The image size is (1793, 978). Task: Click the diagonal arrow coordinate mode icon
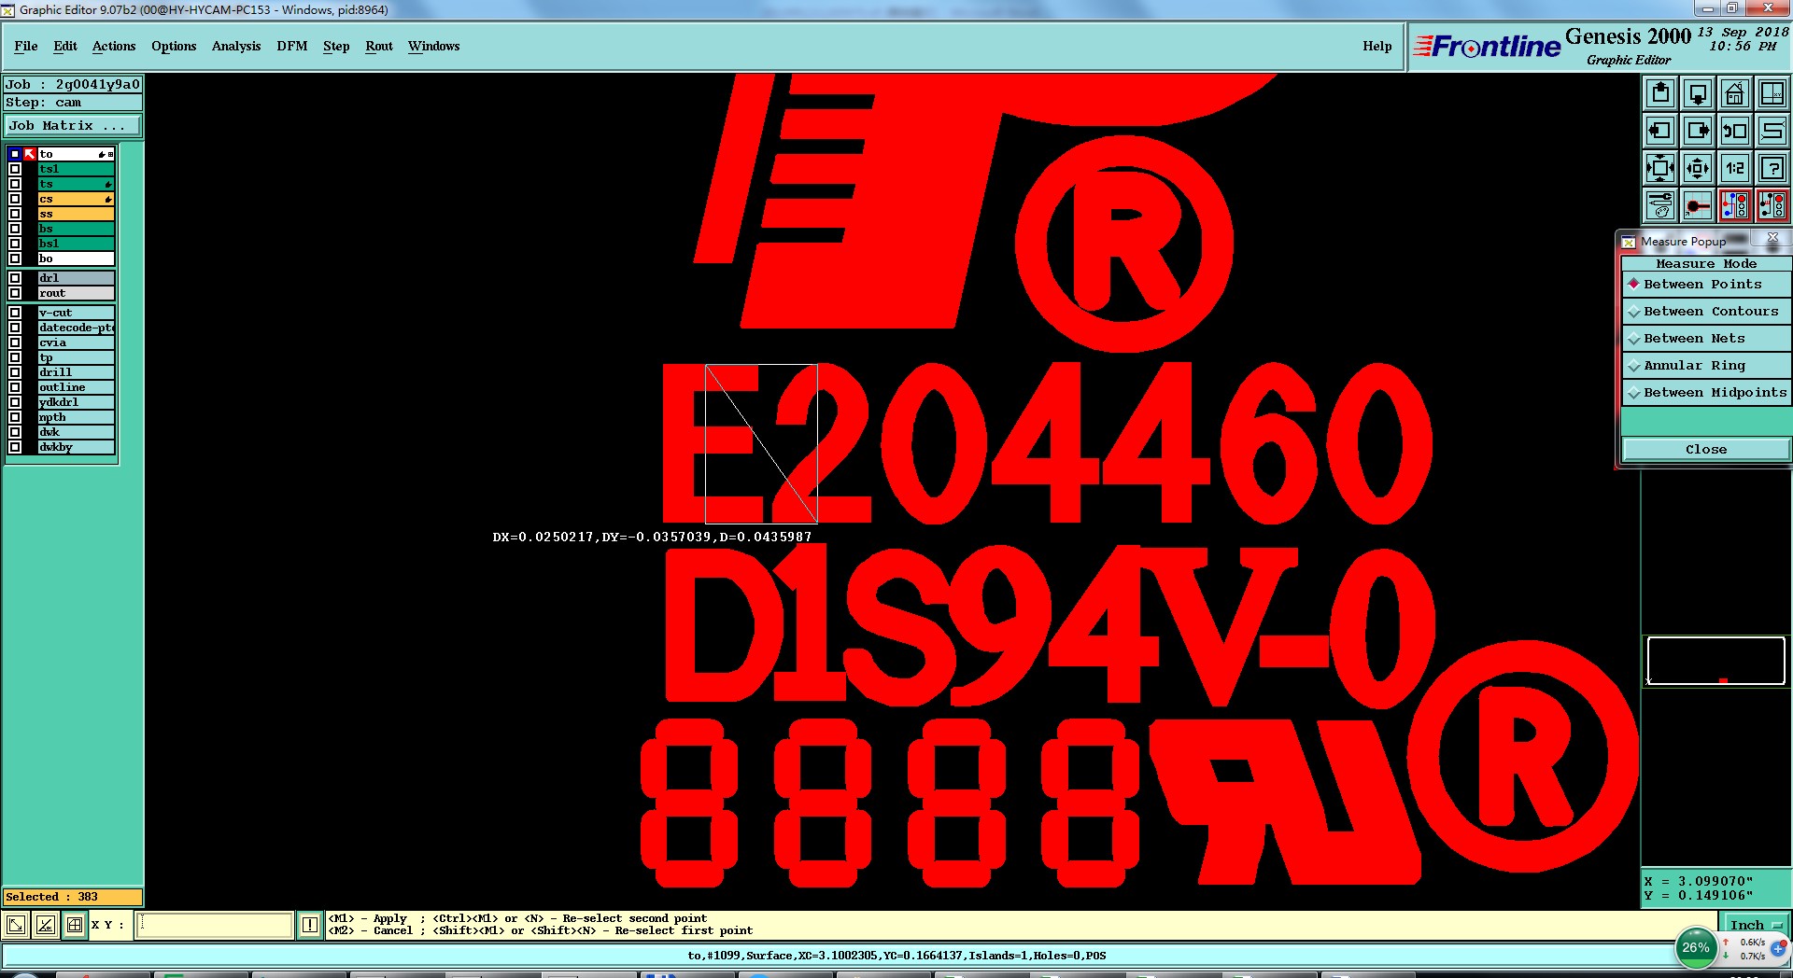coord(16,925)
